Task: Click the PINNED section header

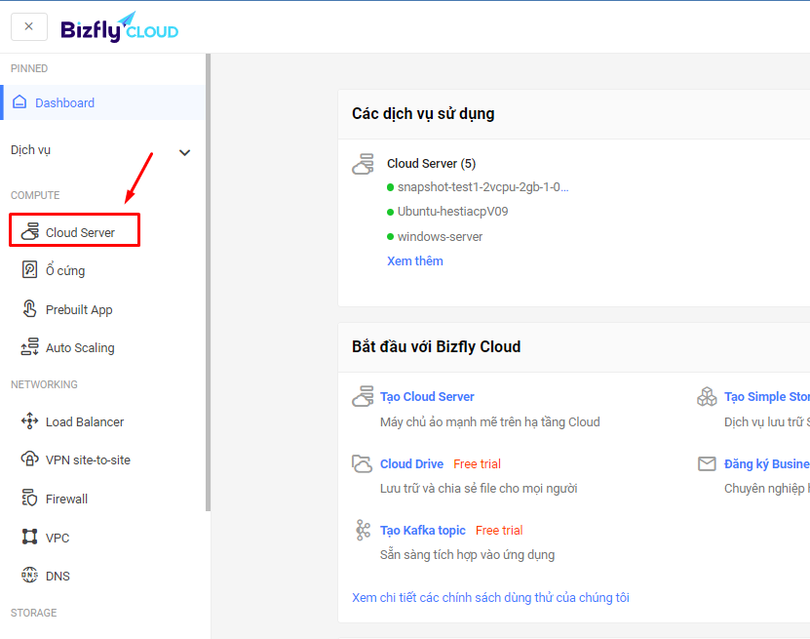Action: click(29, 68)
